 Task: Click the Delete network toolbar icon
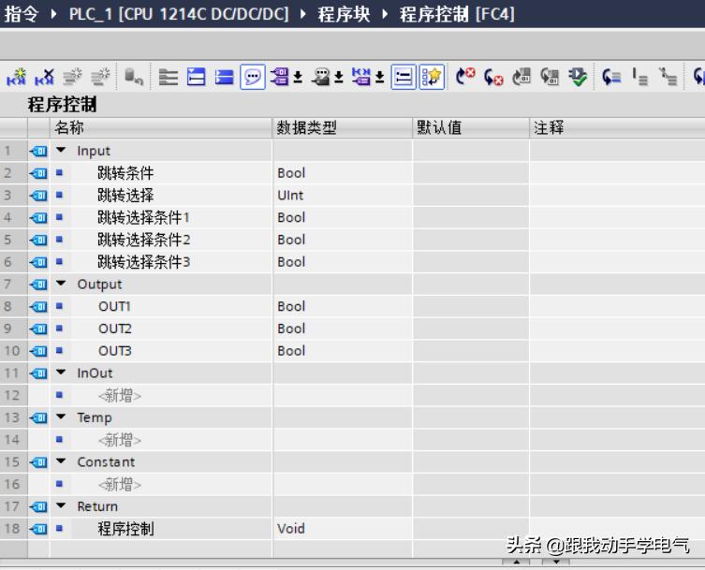pos(45,77)
